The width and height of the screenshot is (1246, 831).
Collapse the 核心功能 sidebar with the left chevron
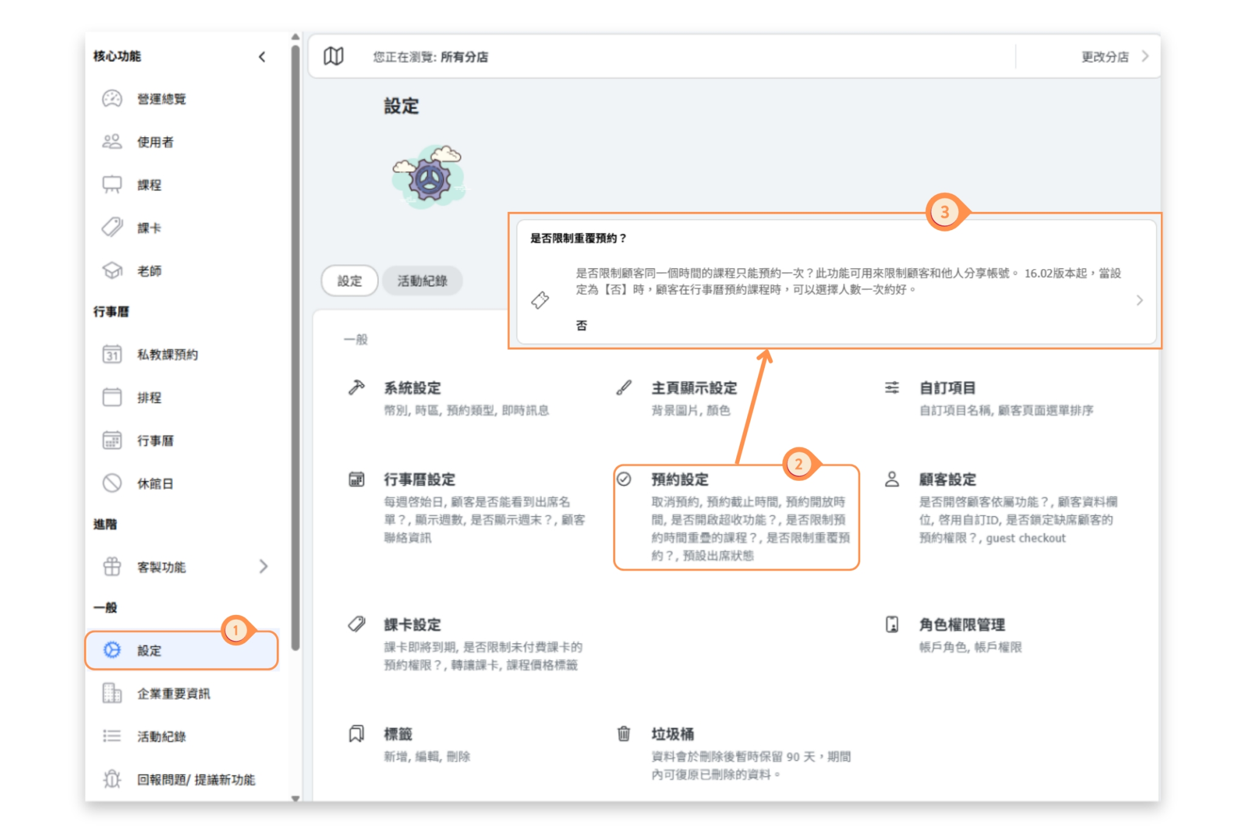coord(262,57)
